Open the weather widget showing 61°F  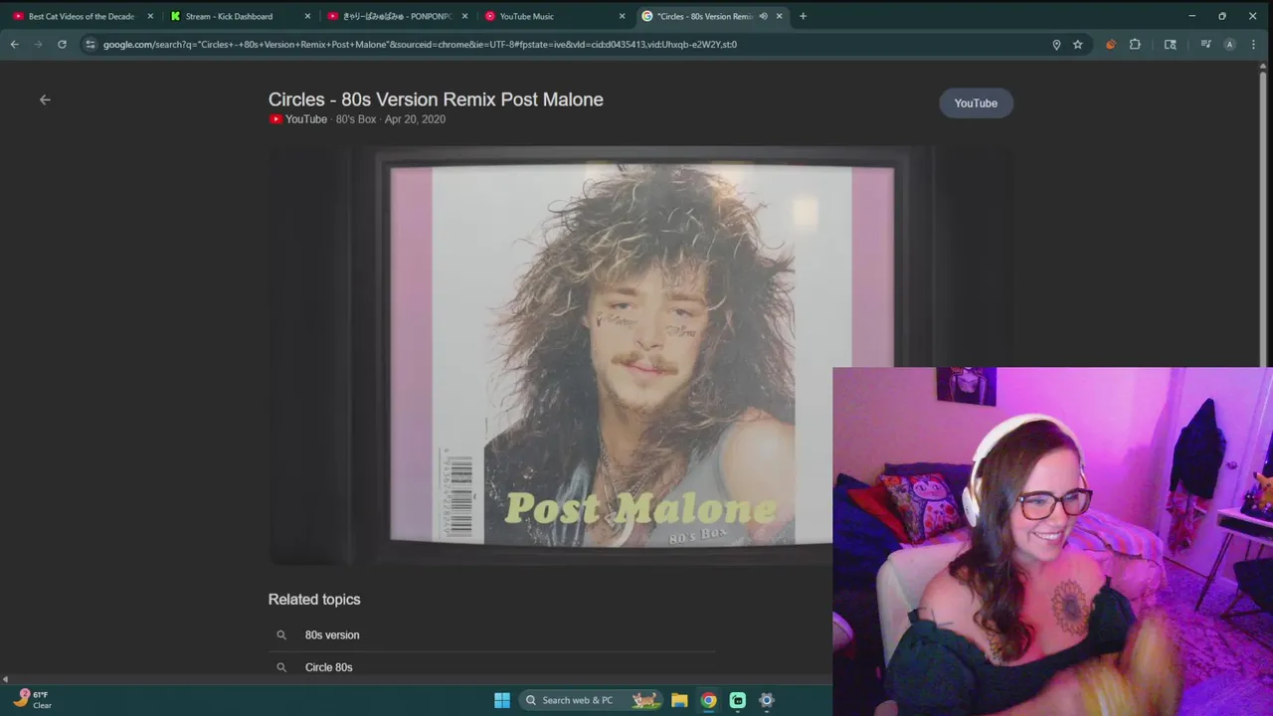click(x=32, y=700)
